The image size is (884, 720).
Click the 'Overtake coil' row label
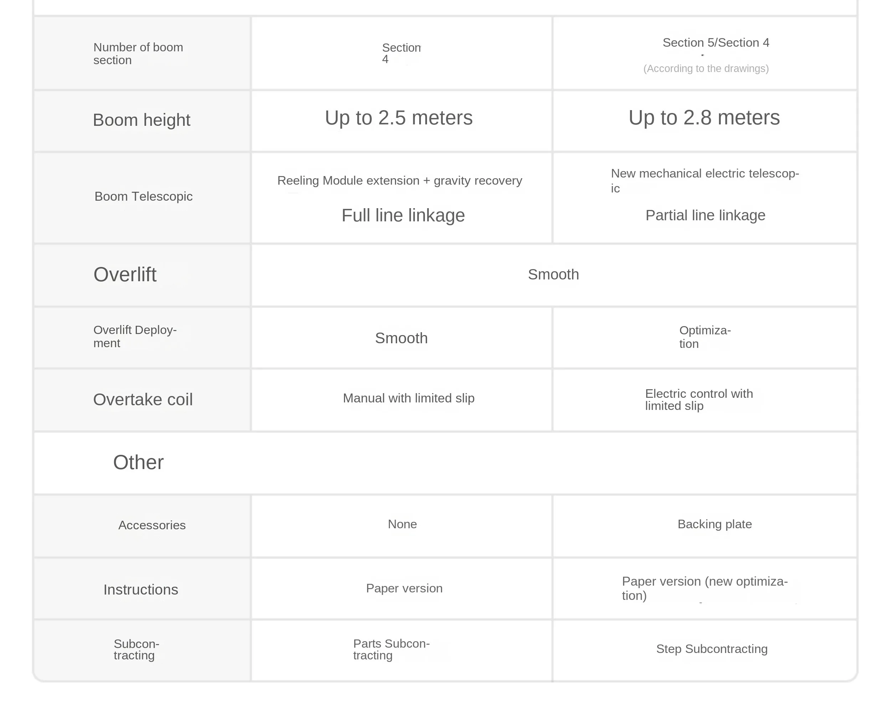tap(143, 400)
